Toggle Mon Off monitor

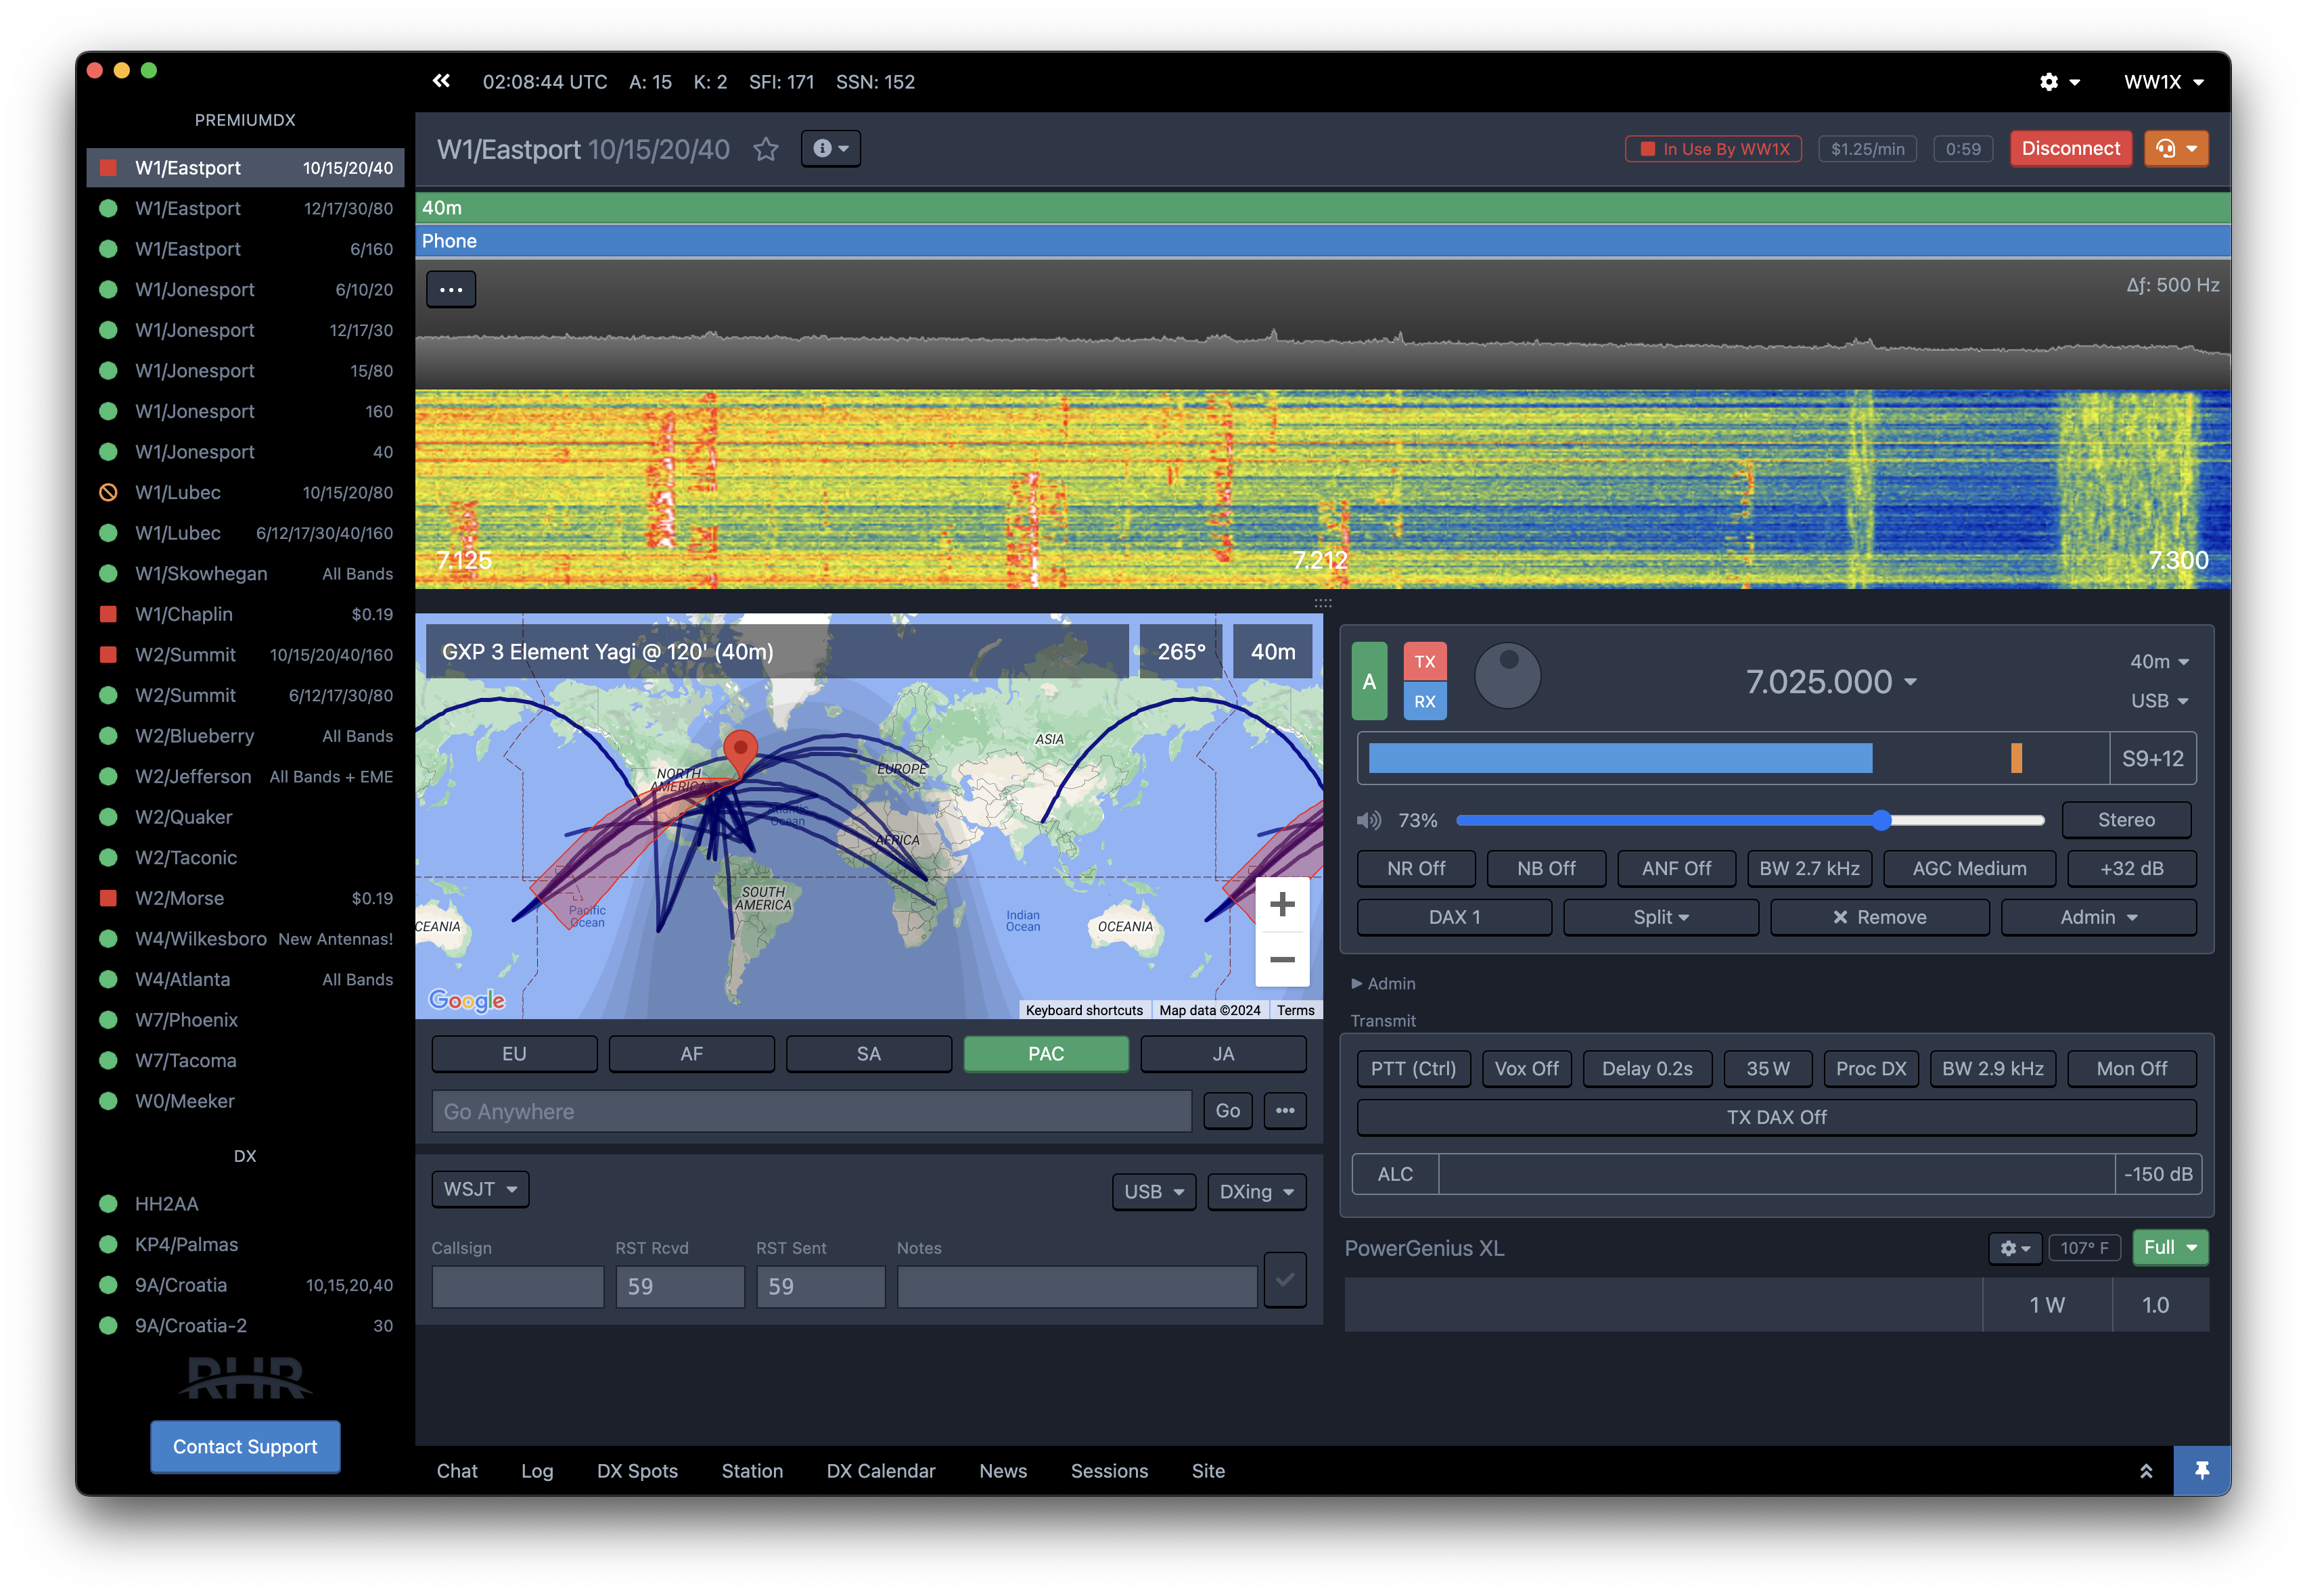pyautogui.click(x=2131, y=1068)
